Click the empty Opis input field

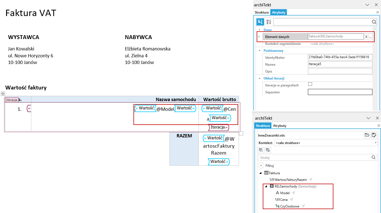point(340,71)
